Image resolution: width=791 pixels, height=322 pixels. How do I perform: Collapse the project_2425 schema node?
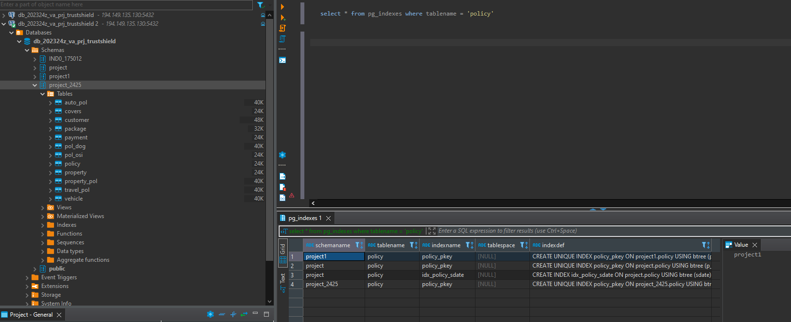tap(35, 85)
